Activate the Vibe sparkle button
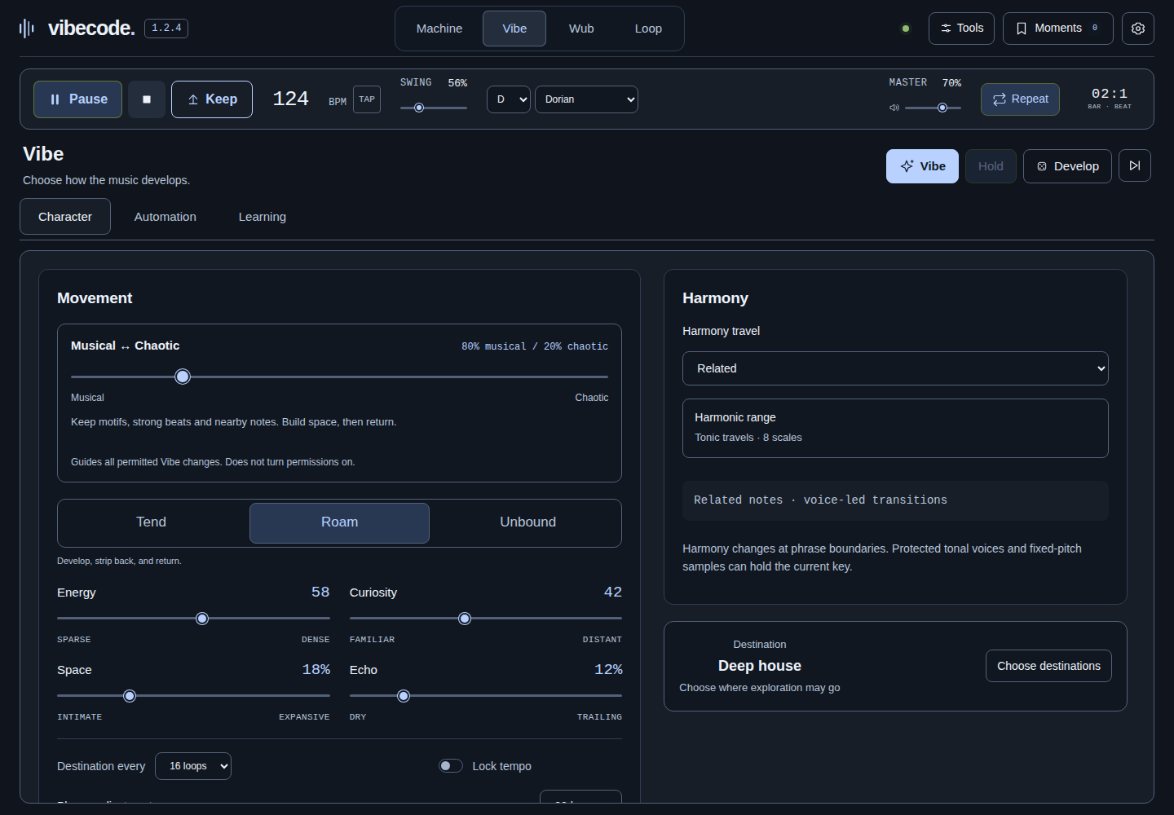Image resolution: width=1174 pixels, height=815 pixels. pyautogui.click(x=922, y=166)
